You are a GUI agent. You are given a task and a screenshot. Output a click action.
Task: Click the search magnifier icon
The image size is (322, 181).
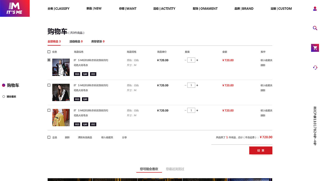tap(315, 28)
